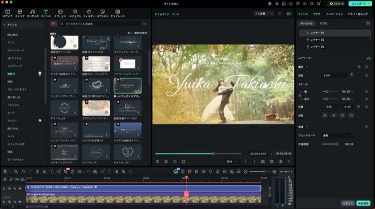This screenshot has width=375, height=209.
Task: Click the advanced edit button at bottom right
Action: tap(363, 203)
